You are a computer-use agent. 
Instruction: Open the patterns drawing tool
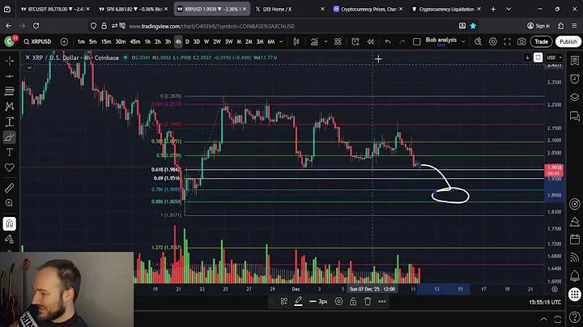(x=9, y=107)
